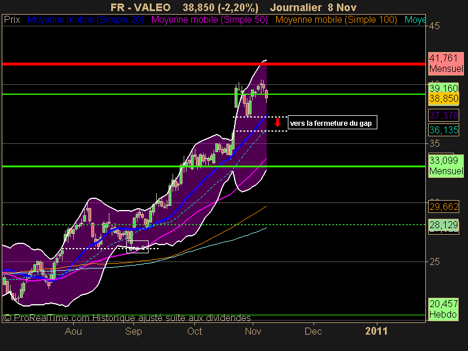This screenshot has height=351, width=468.
Task: Click the "2011" year on the time axis
Action: tap(376, 331)
